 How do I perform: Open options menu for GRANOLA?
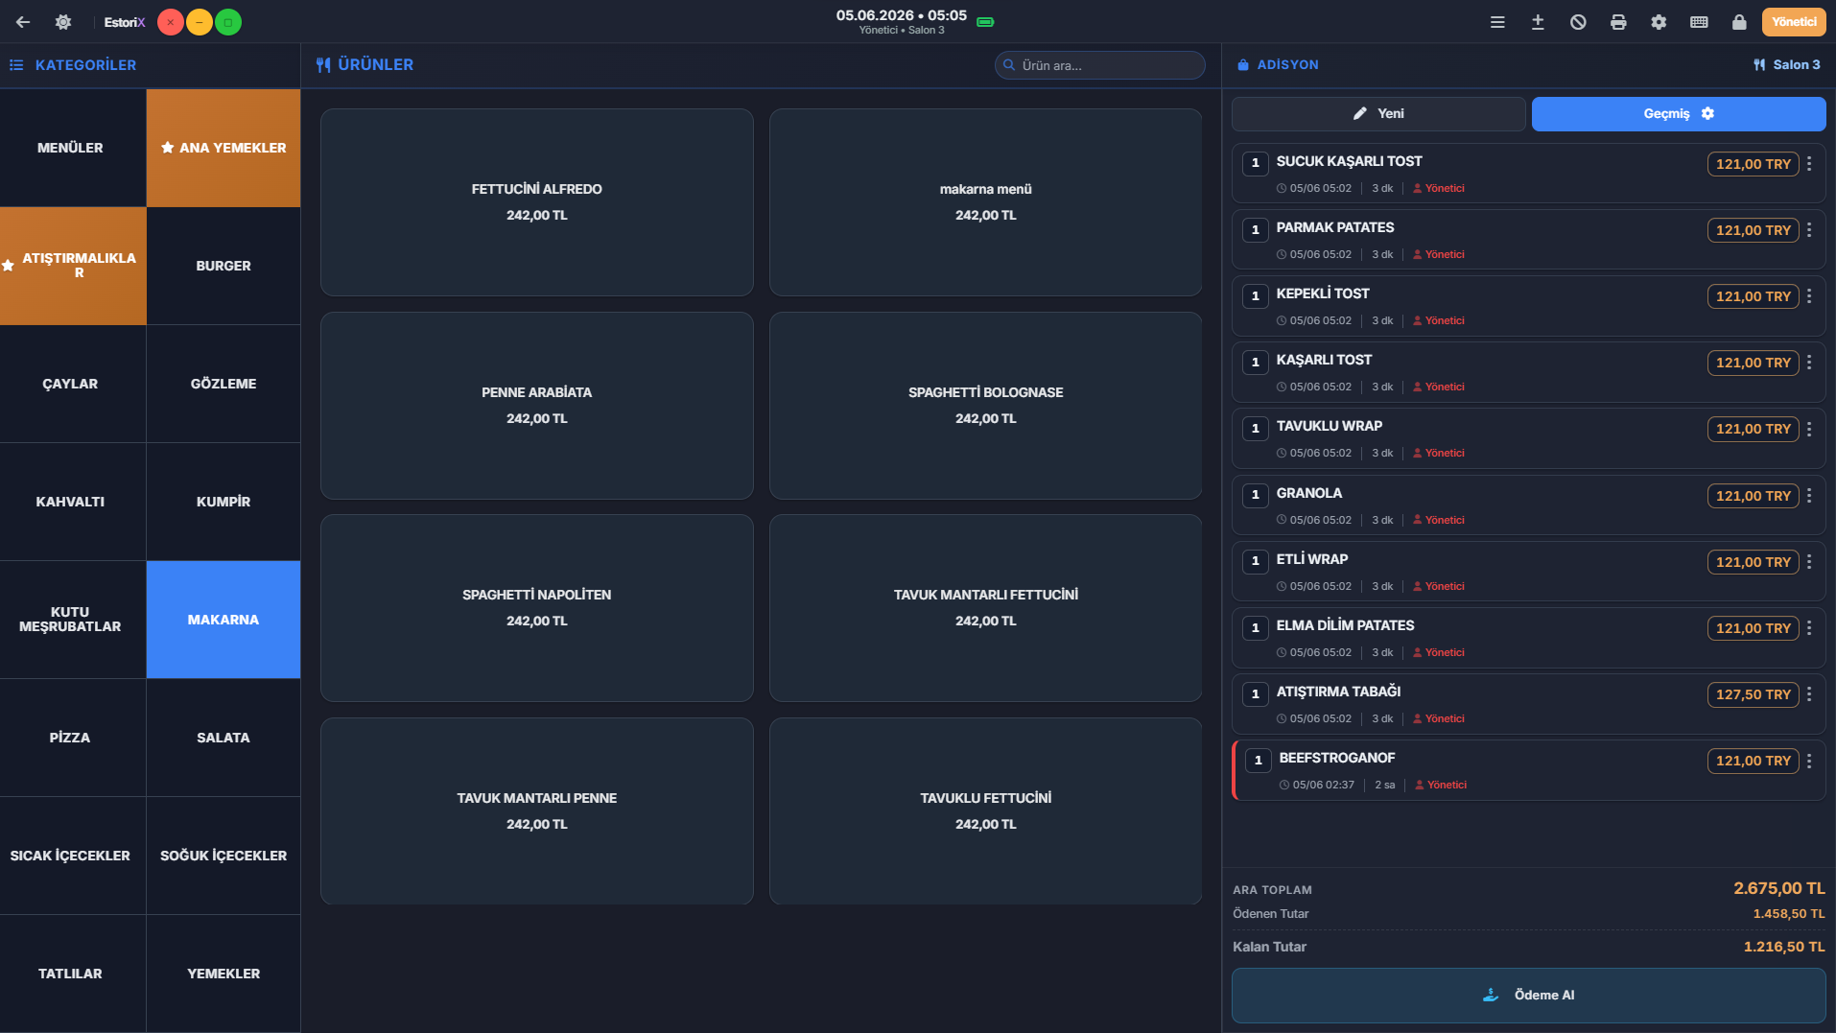[x=1809, y=496]
